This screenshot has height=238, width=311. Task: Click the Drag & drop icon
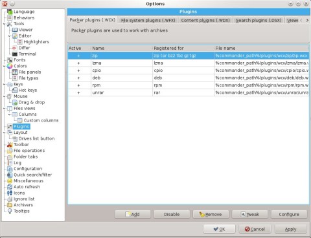pos(15,102)
